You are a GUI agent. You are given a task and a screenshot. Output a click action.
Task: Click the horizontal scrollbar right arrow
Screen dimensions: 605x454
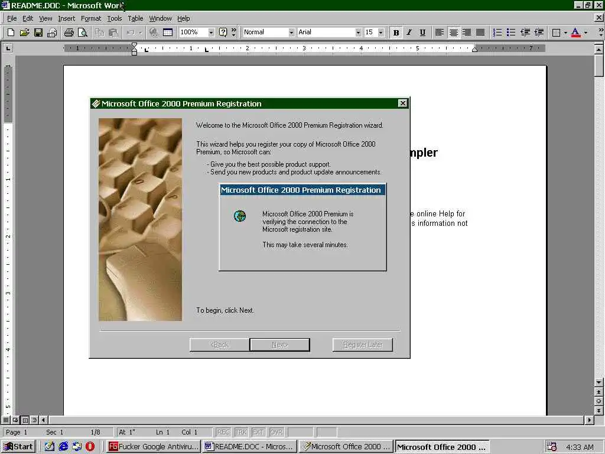[589, 420]
